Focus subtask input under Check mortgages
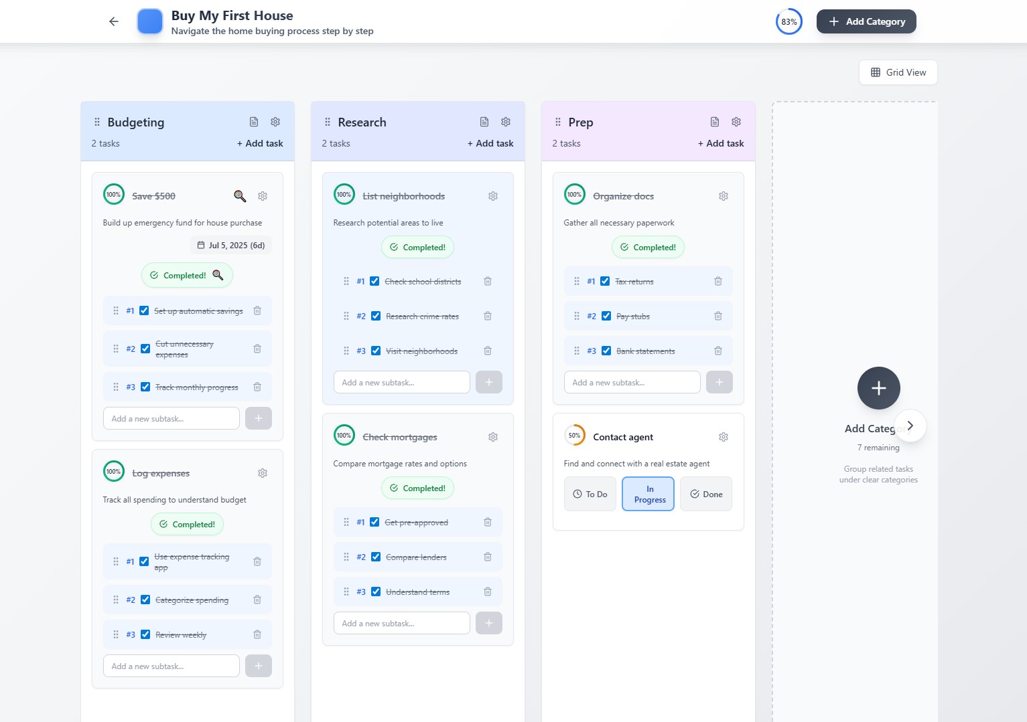The width and height of the screenshot is (1027, 722). pos(402,623)
